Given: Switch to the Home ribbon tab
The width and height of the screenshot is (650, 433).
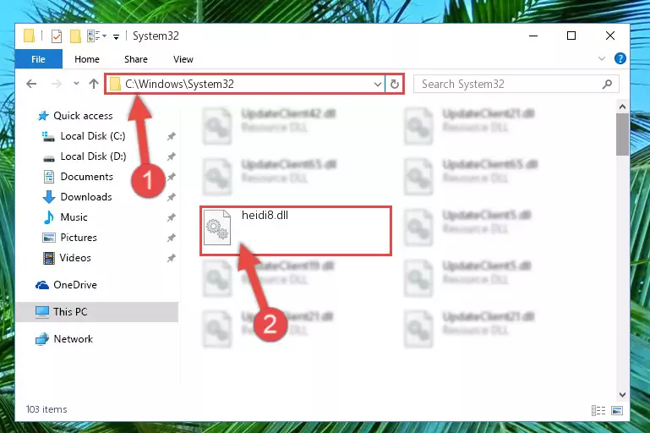Looking at the screenshot, I should tap(87, 59).
